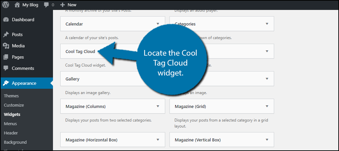Click the Magazine (Horizontal Box) title
This screenshot has width=339, height=151.
(x=91, y=140)
